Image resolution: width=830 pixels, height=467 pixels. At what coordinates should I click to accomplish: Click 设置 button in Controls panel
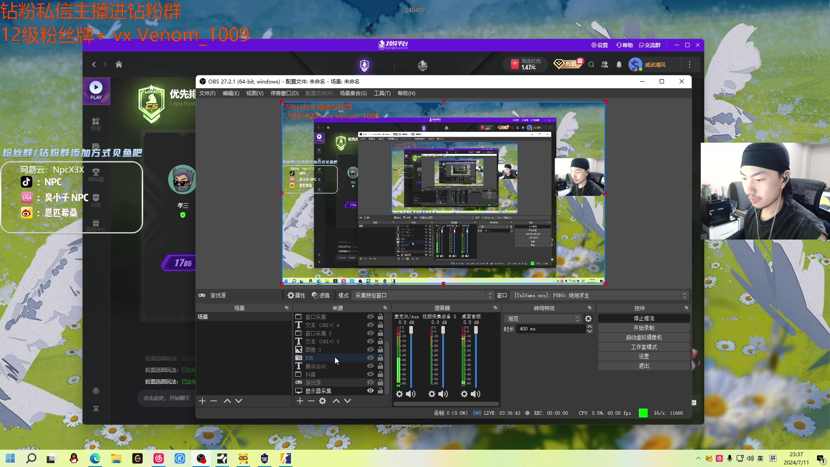pos(644,357)
